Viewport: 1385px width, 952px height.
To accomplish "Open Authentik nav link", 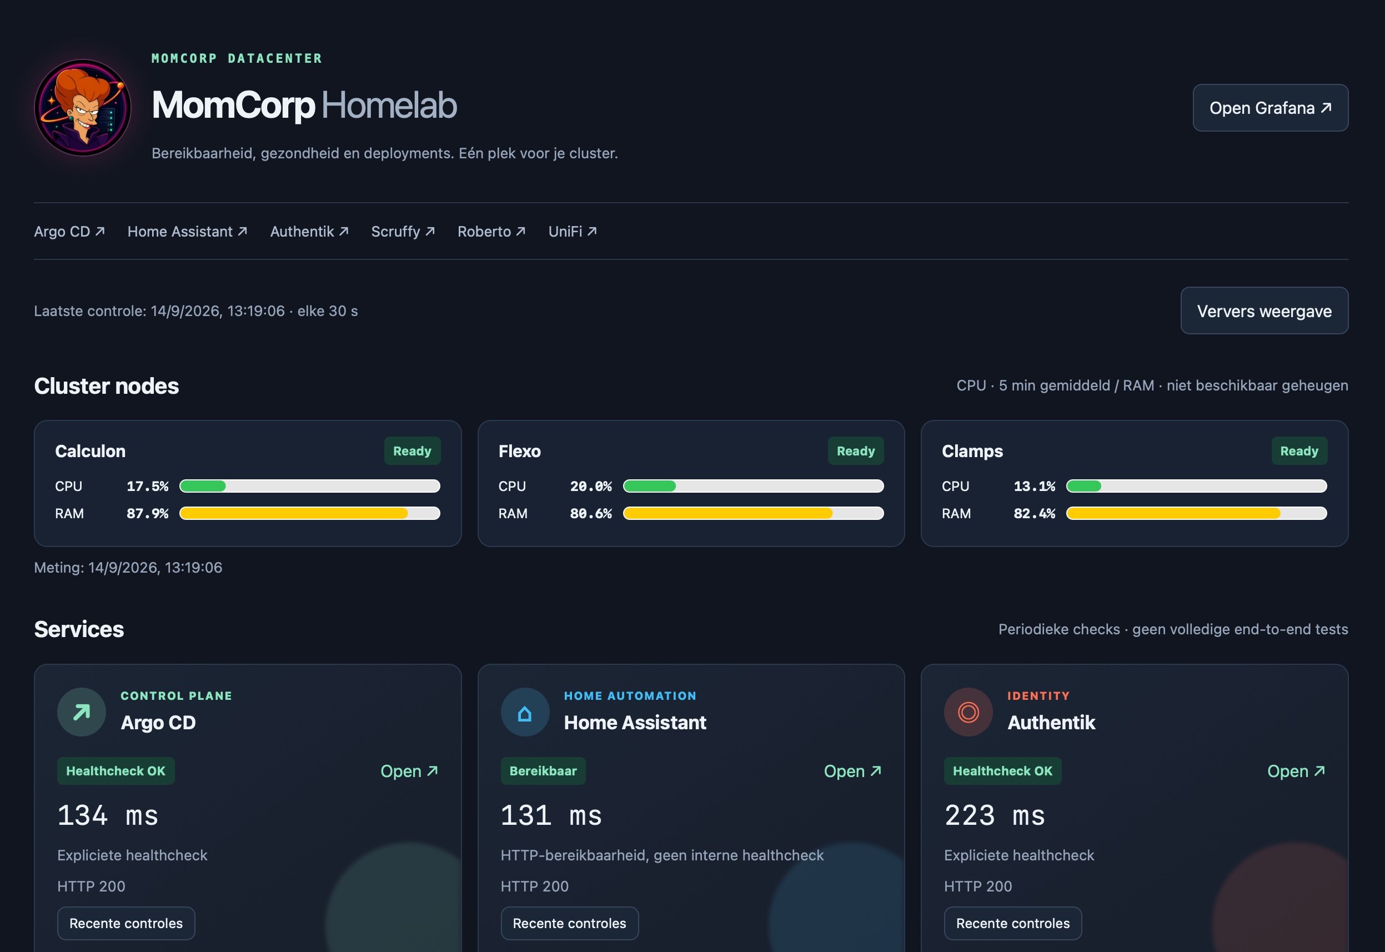I will (309, 232).
